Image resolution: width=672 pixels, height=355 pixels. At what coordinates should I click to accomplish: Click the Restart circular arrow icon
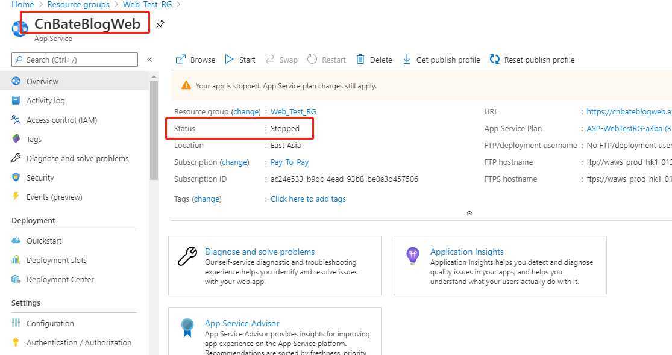(312, 59)
